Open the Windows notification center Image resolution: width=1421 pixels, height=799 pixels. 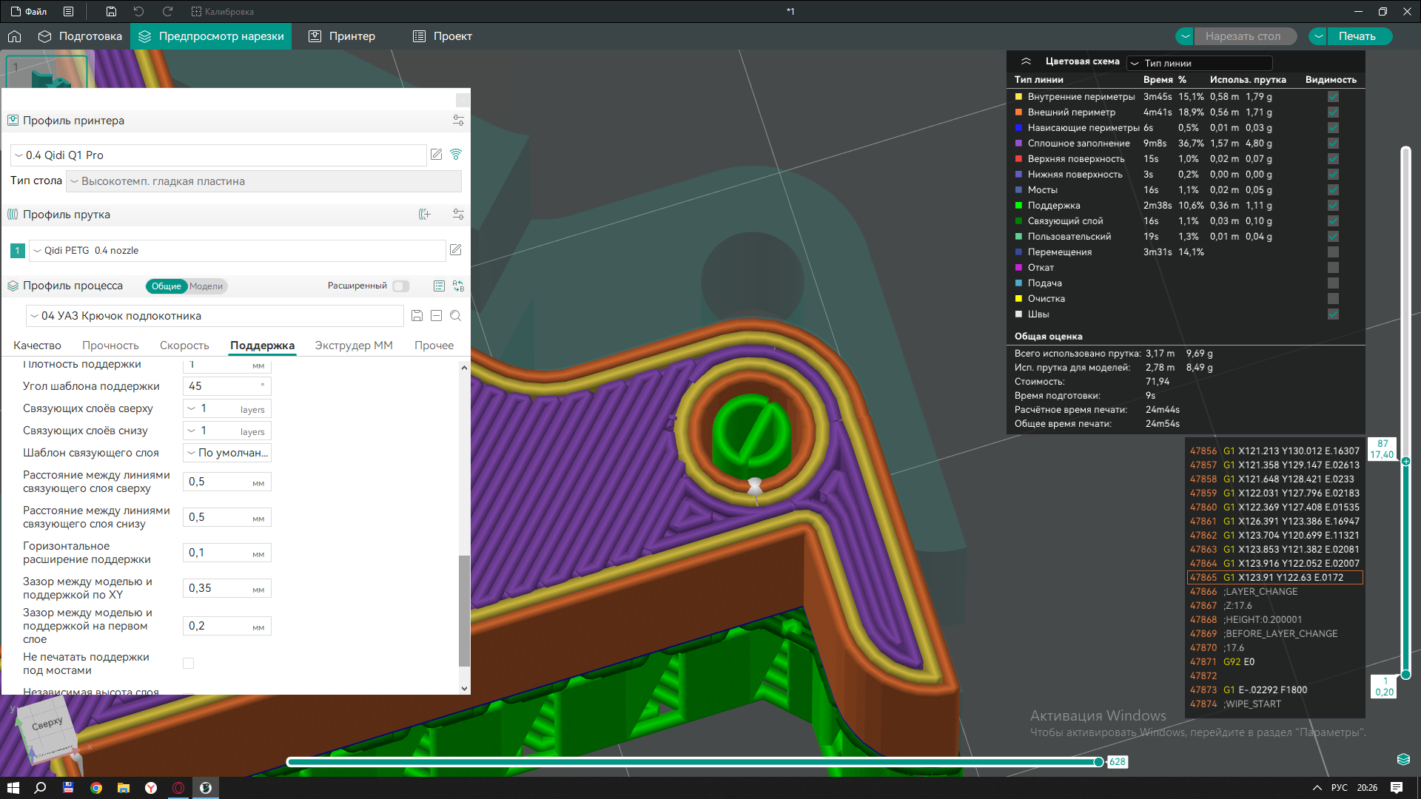1397,788
